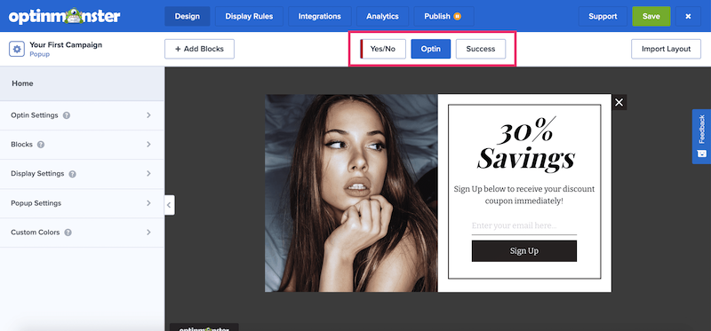Click Add Blocks button

[199, 49]
